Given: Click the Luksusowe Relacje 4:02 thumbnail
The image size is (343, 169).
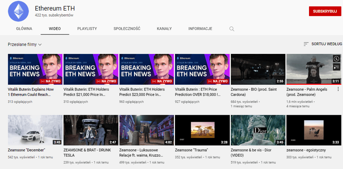Looking at the screenshot, I should click(x=146, y=130).
